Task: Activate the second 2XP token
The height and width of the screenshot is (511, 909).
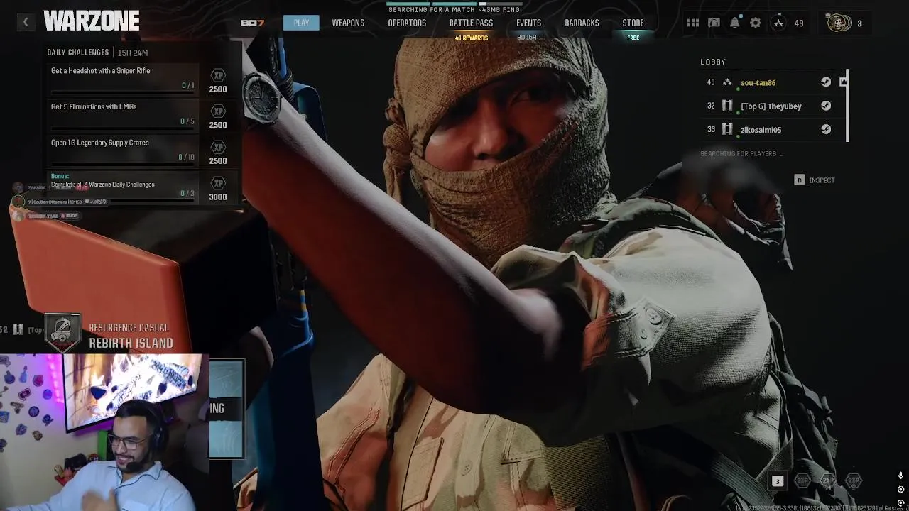Action: [x=828, y=480]
